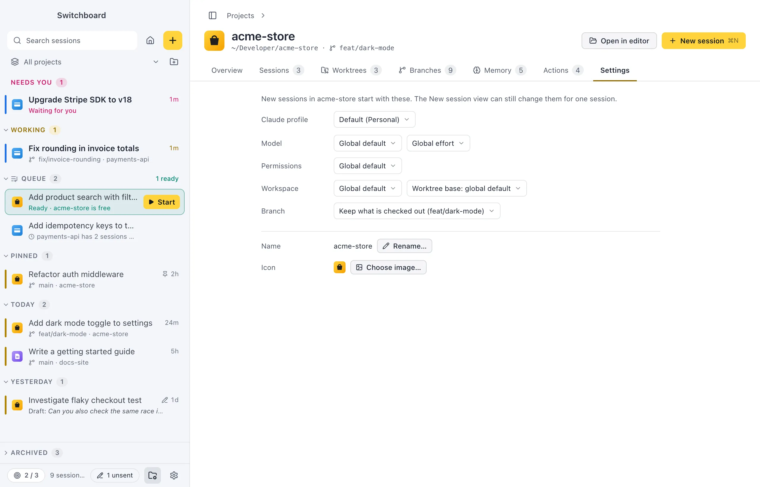Click the Fix rounding session card icon
Screen dimensions: 760x487
17,153
